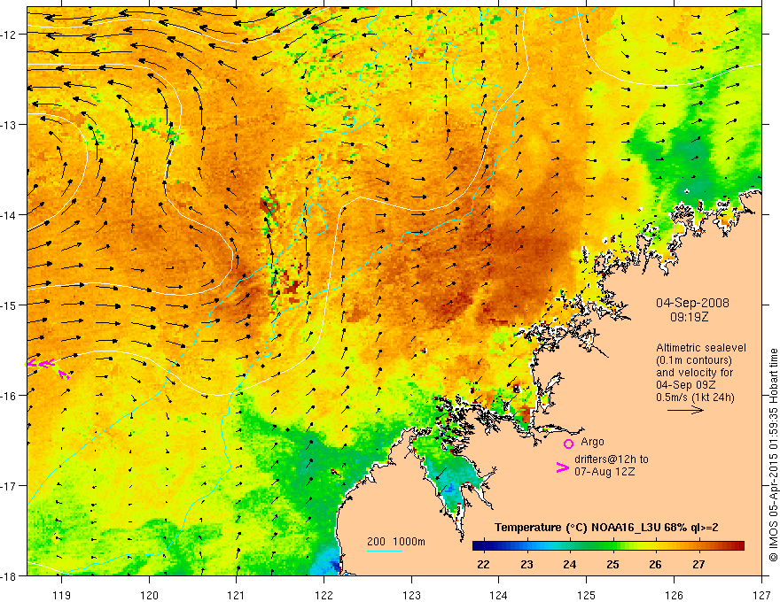Click the IMOS copyright timestamp text
780x602 pixels.
click(773, 454)
